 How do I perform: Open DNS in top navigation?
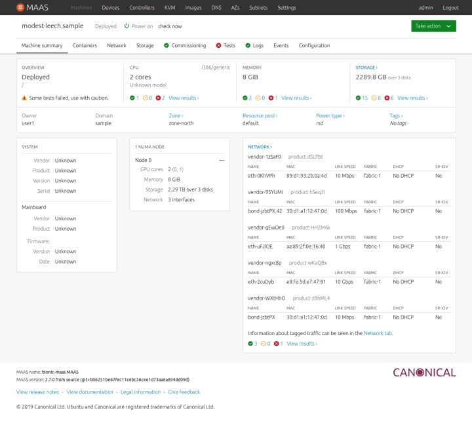tap(216, 7)
